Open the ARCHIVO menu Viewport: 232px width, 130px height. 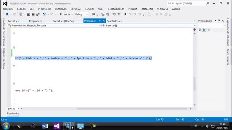click(x=8, y=9)
